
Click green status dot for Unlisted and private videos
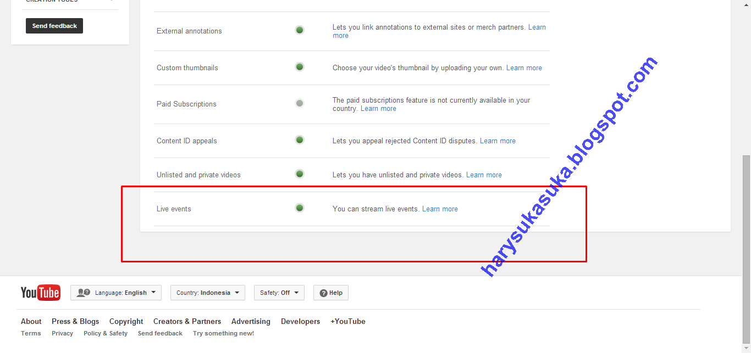click(x=300, y=173)
